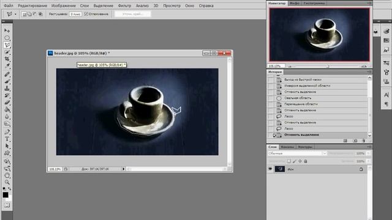Open the layer fill dropdown arrow

(x=368, y=161)
